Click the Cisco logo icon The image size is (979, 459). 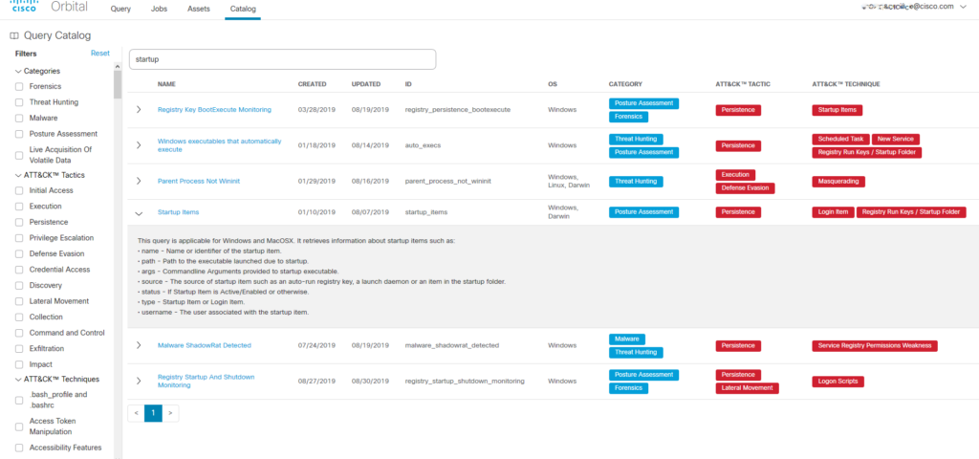(23, 8)
